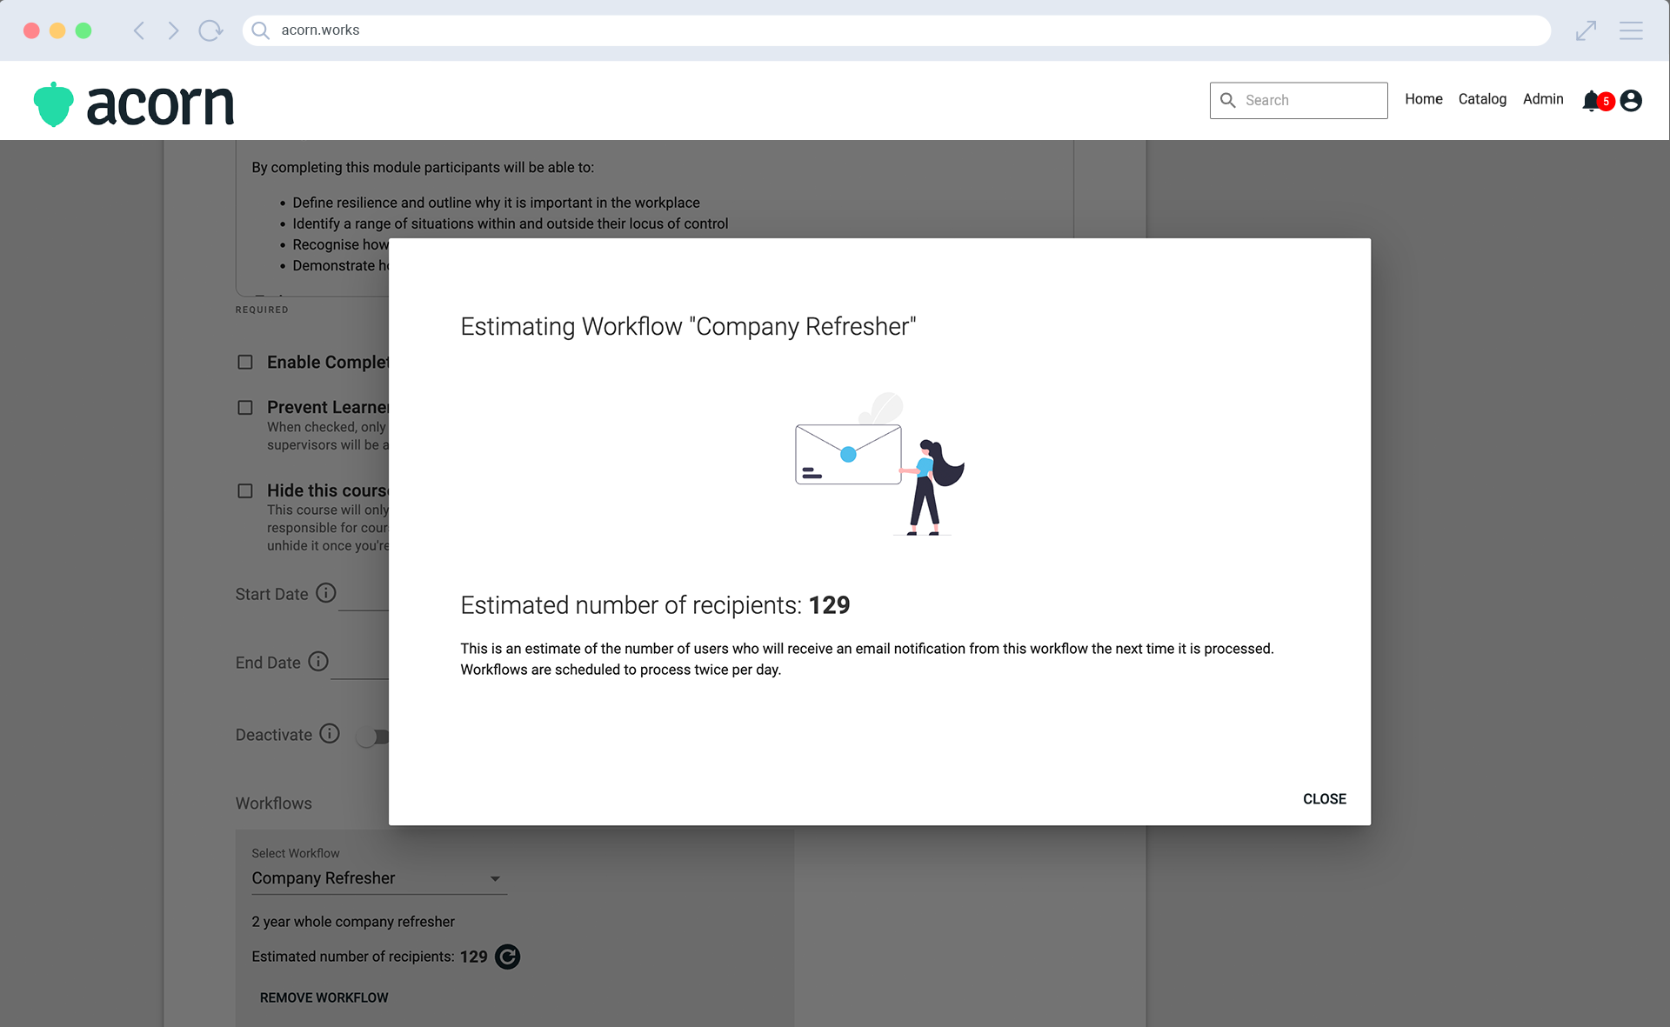The image size is (1670, 1027).
Task: Click Deactivate info icon
Action: tap(330, 734)
